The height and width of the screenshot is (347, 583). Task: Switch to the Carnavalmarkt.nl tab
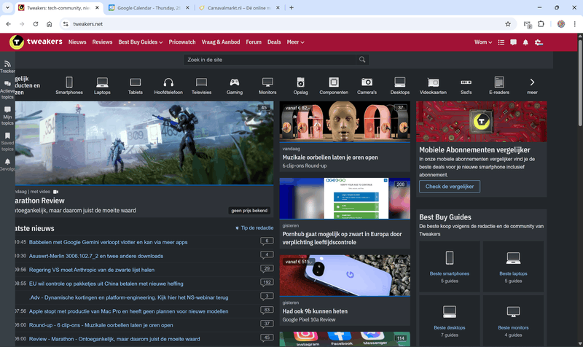(239, 8)
